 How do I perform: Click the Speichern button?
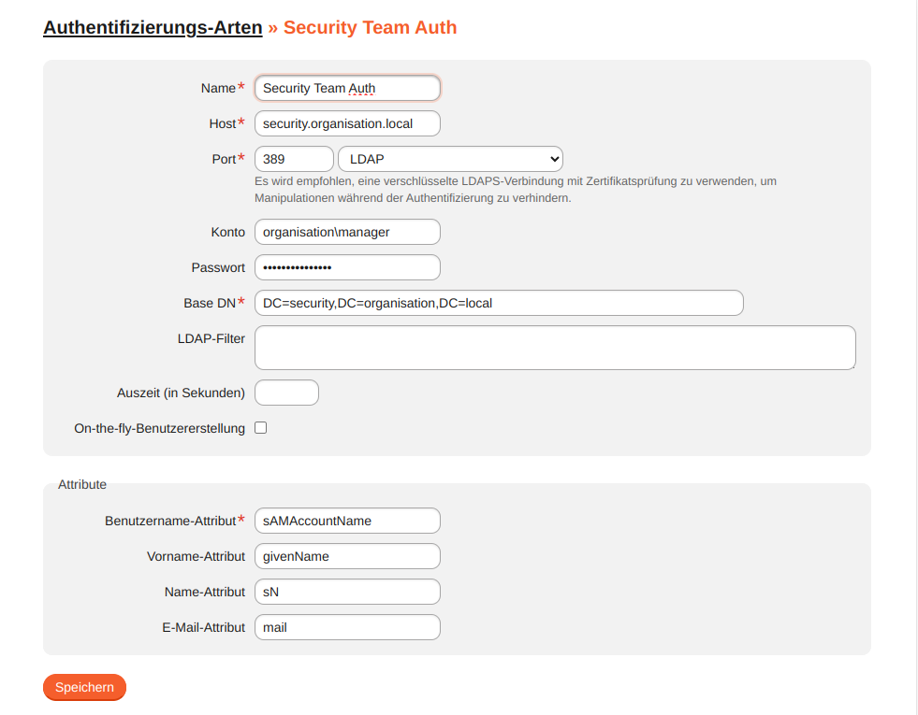[84, 687]
